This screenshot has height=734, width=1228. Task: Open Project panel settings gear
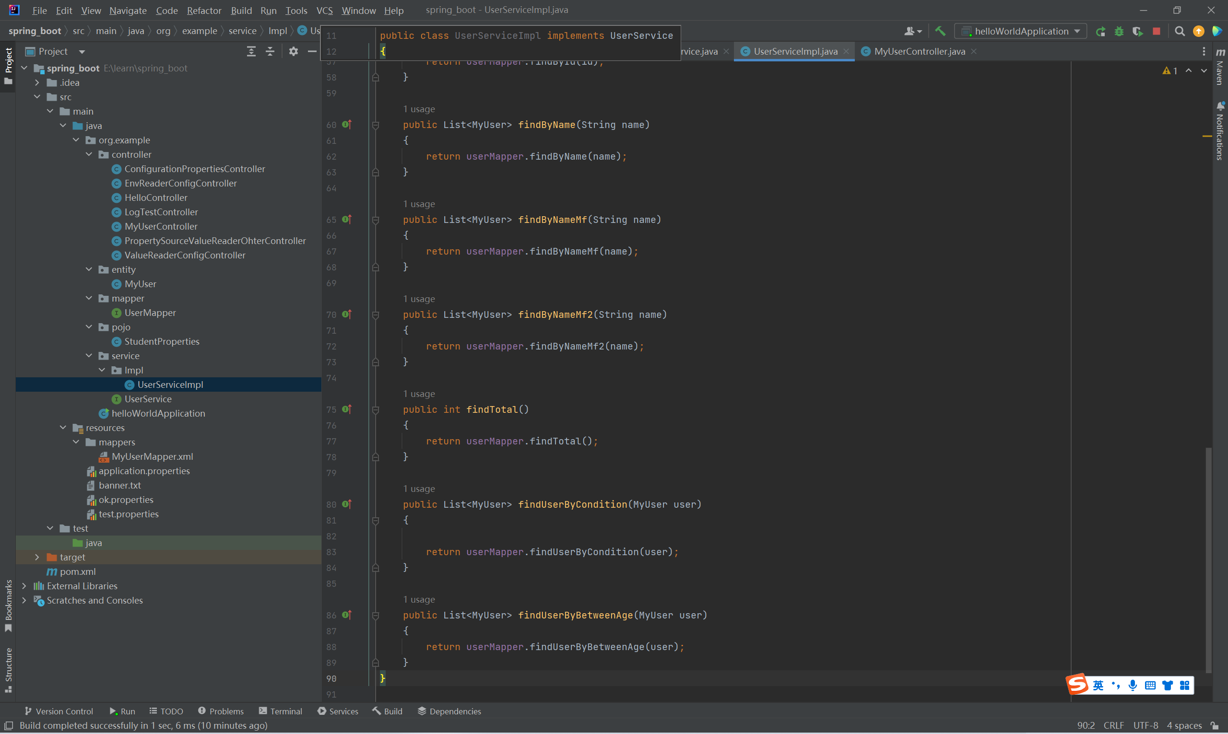(294, 51)
